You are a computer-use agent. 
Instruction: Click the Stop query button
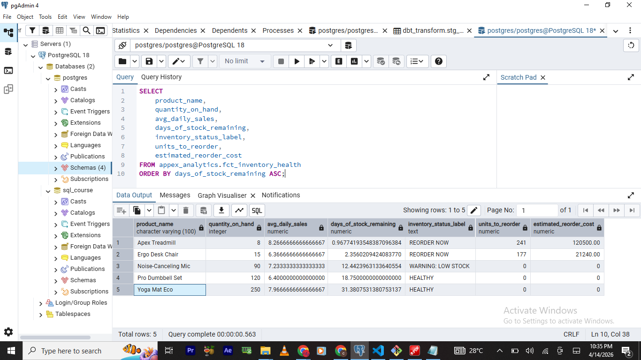281,61
